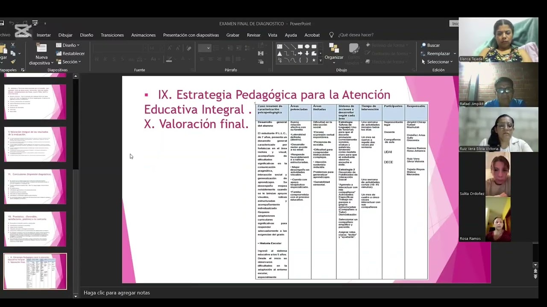Select slide thumbnail IX. Estrategia Pedagógica

[x=35, y=272]
